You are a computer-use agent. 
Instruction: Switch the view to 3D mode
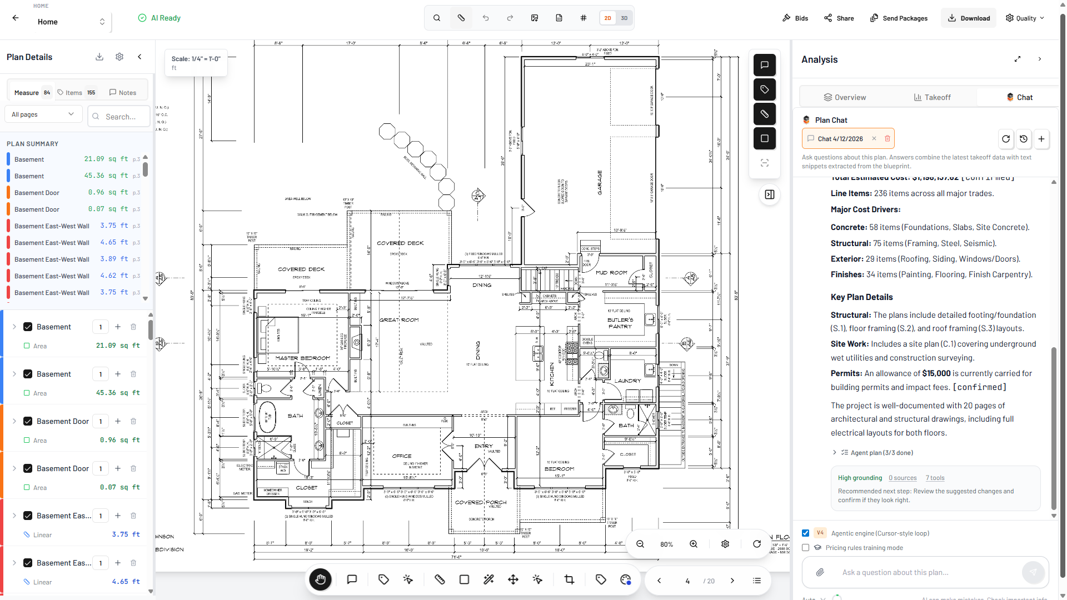pos(625,18)
